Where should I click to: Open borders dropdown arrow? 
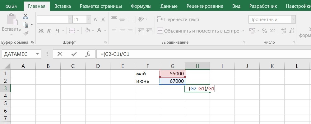[x=78, y=31]
